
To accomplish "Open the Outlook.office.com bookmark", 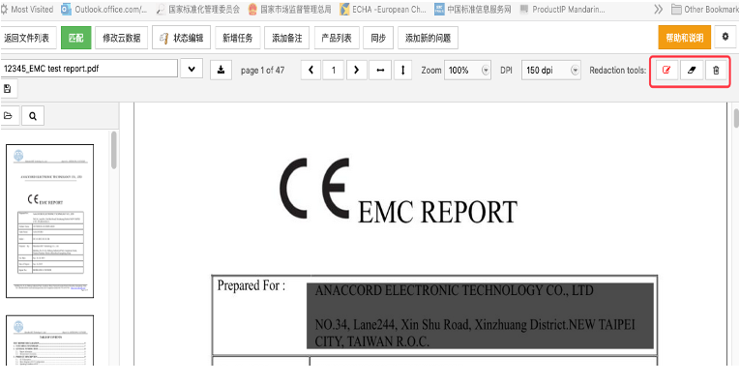I will coord(104,9).
